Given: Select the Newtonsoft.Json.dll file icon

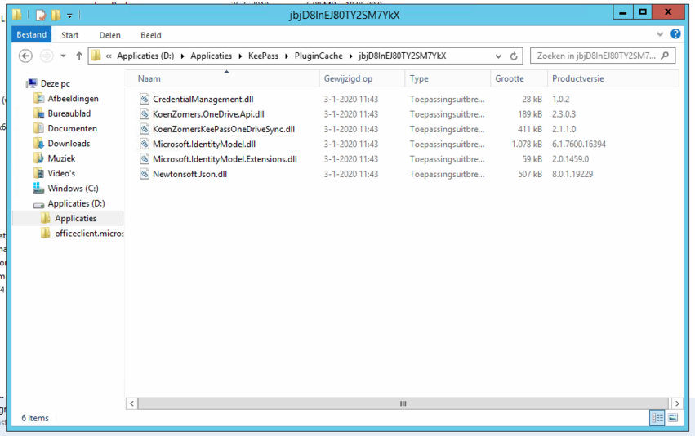Looking at the screenshot, I should pyautogui.click(x=145, y=174).
